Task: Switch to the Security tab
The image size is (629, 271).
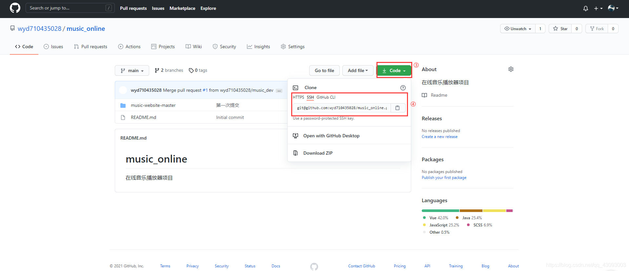Action: click(224, 47)
